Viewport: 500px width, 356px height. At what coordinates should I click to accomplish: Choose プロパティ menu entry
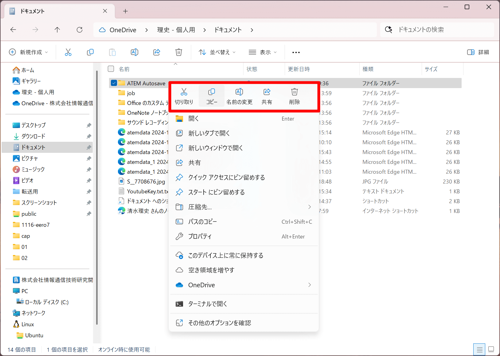pos(244,236)
